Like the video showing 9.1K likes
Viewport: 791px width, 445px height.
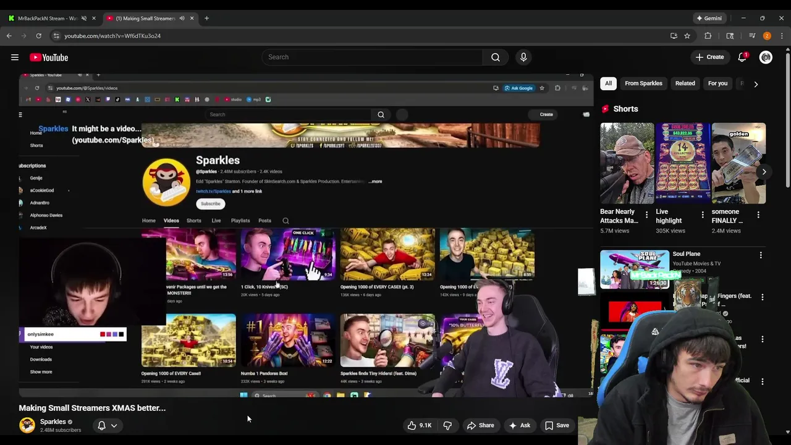click(x=419, y=425)
